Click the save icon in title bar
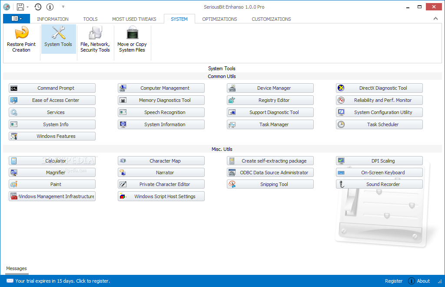The height and width of the screenshot is (287, 445). tap(20, 7)
